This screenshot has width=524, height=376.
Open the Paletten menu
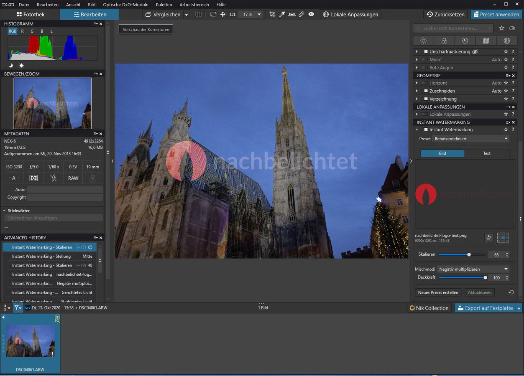click(x=164, y=5)
